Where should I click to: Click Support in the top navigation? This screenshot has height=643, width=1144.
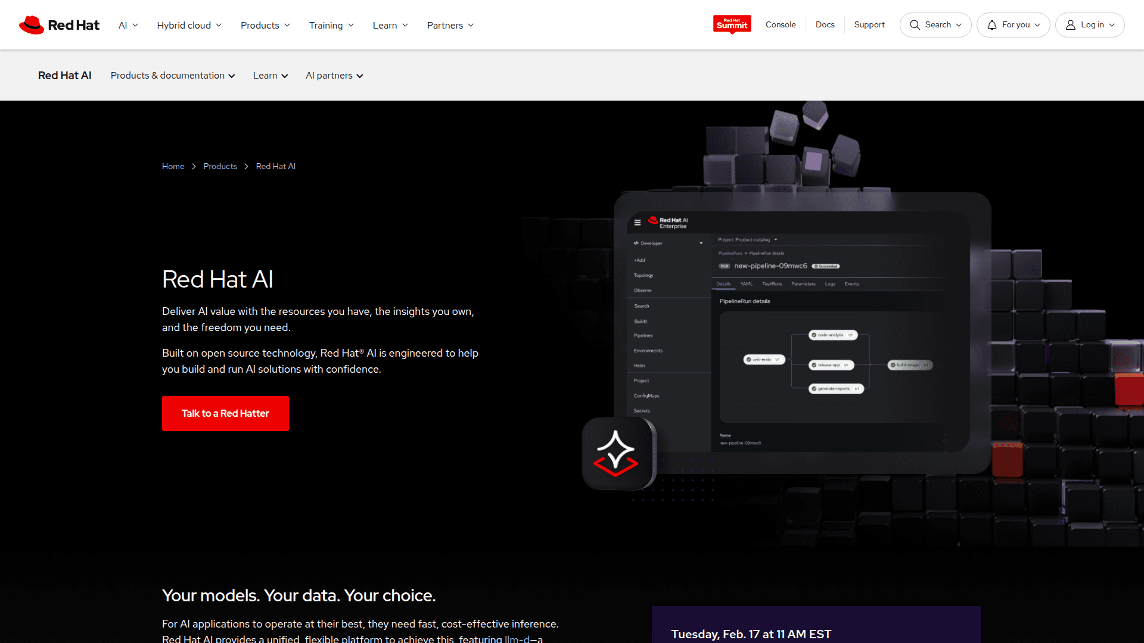click(869, 24)
